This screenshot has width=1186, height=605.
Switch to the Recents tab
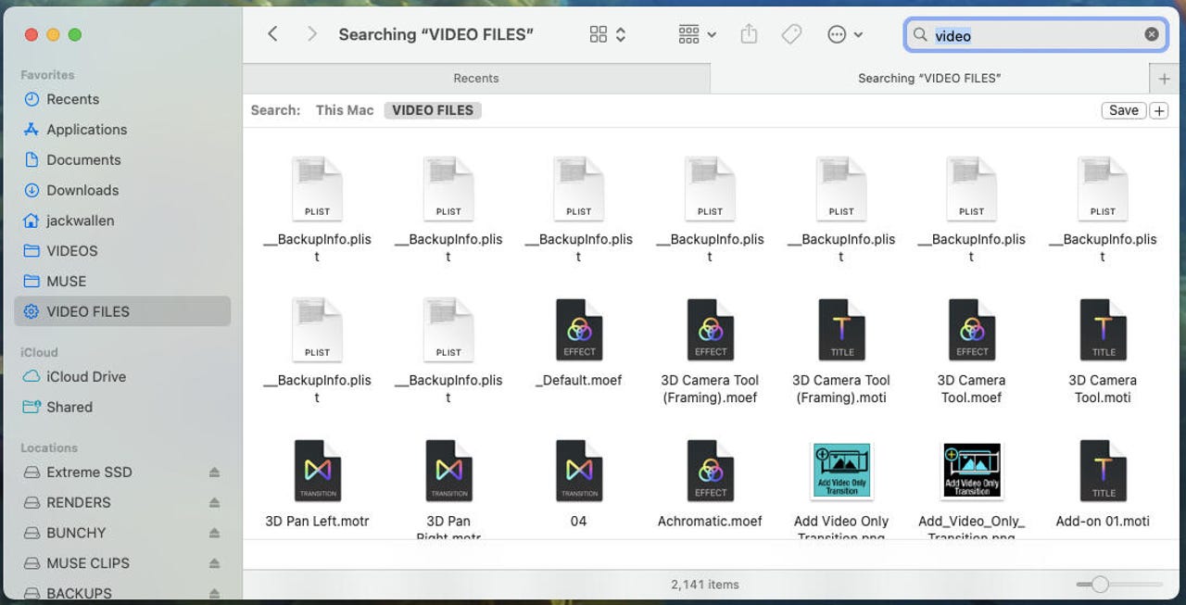click(x=476, y=78)
